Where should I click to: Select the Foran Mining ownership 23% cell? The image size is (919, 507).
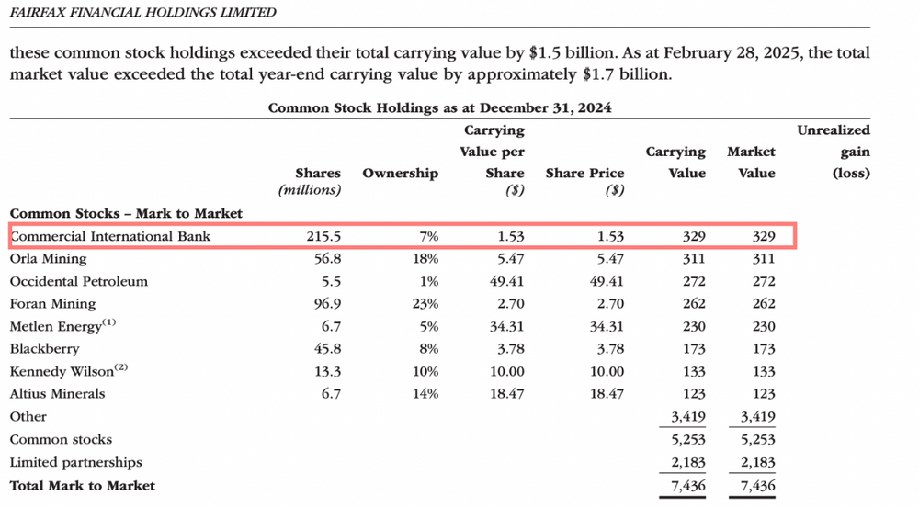[x=425, y=304]
